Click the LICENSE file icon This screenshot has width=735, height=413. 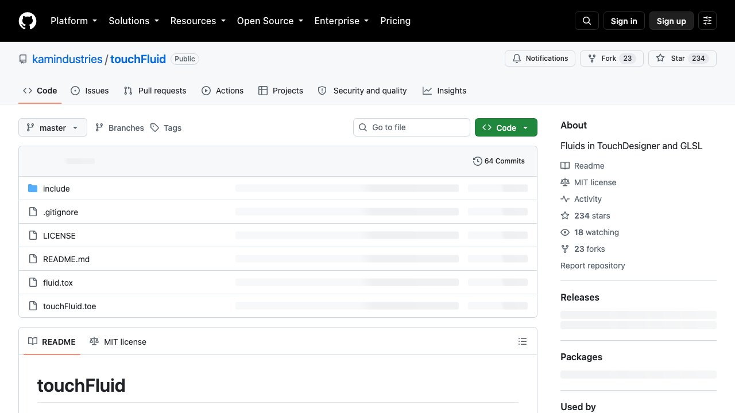pos(33,236)
